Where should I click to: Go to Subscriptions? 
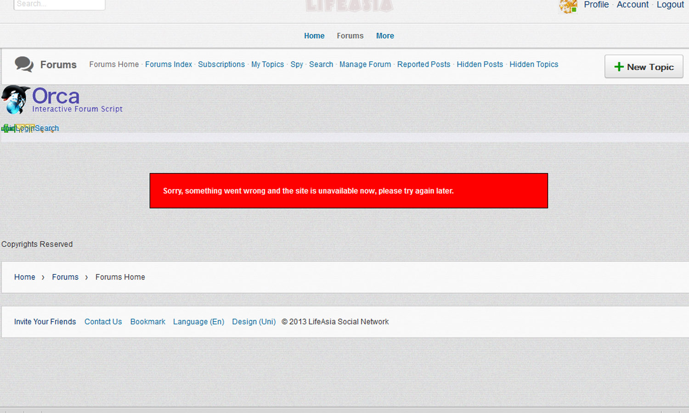pyautogui.click(x=221, y=64)
